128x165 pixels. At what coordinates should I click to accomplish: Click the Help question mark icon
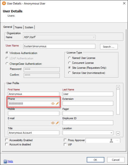tap(5, 161)
